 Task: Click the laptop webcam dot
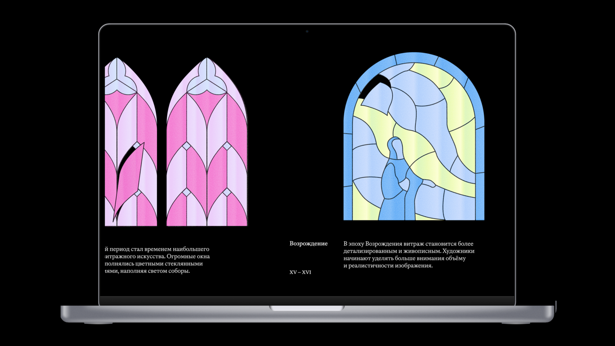click(307, 32)
